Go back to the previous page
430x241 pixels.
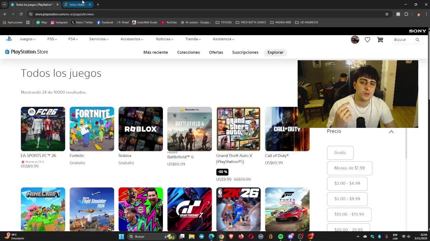click(x=5, y=14)
